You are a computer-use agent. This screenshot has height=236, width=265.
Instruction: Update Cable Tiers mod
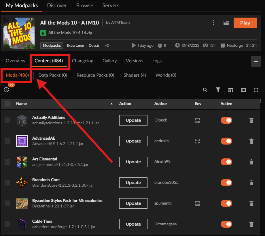pos(133,224)
